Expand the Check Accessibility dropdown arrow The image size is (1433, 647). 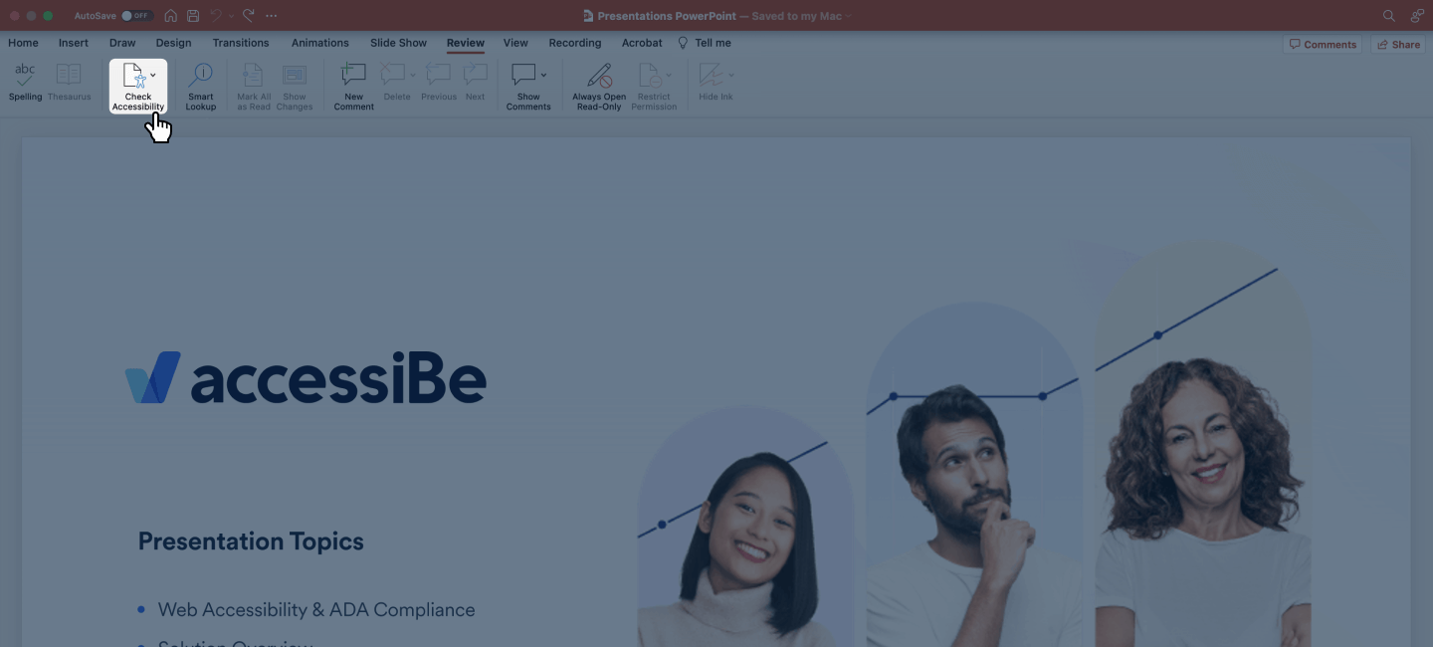[x=153, y=75]
